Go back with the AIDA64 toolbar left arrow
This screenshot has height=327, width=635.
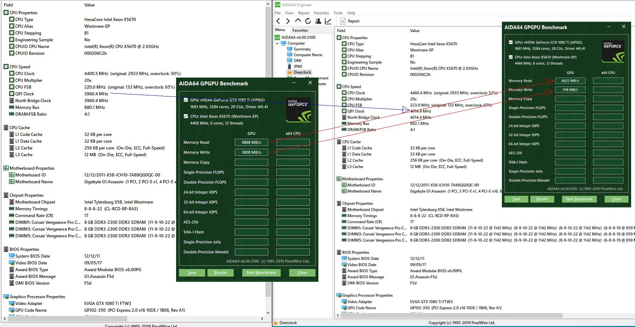[x=278, y=21]
